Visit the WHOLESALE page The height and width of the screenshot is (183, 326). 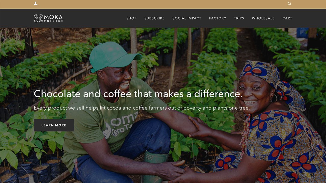tap(263, 18)
